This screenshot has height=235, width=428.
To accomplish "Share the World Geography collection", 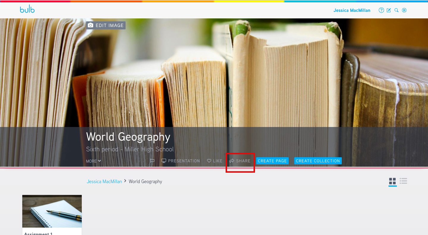I will pos(240,161).
